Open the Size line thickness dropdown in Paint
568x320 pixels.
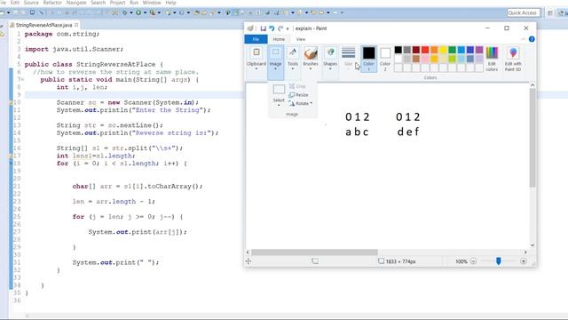click(x=348, y=58)
